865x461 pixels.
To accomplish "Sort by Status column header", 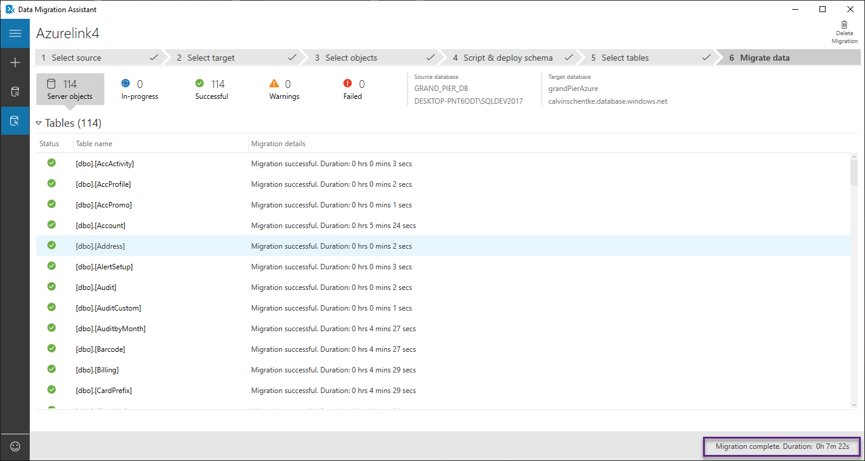I will (49, 144).
